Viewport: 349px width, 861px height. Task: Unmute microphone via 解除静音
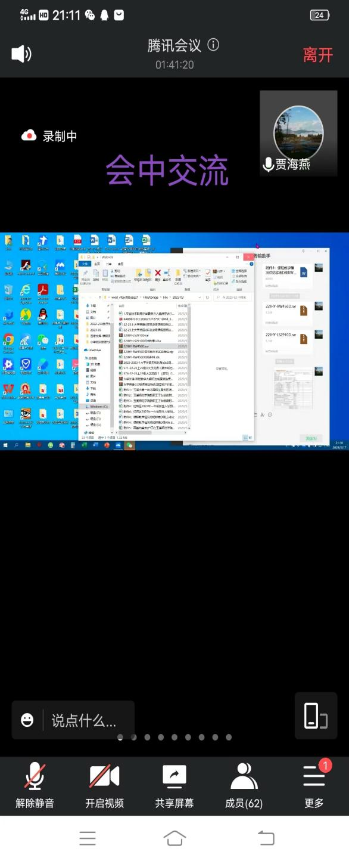point(35,785)
